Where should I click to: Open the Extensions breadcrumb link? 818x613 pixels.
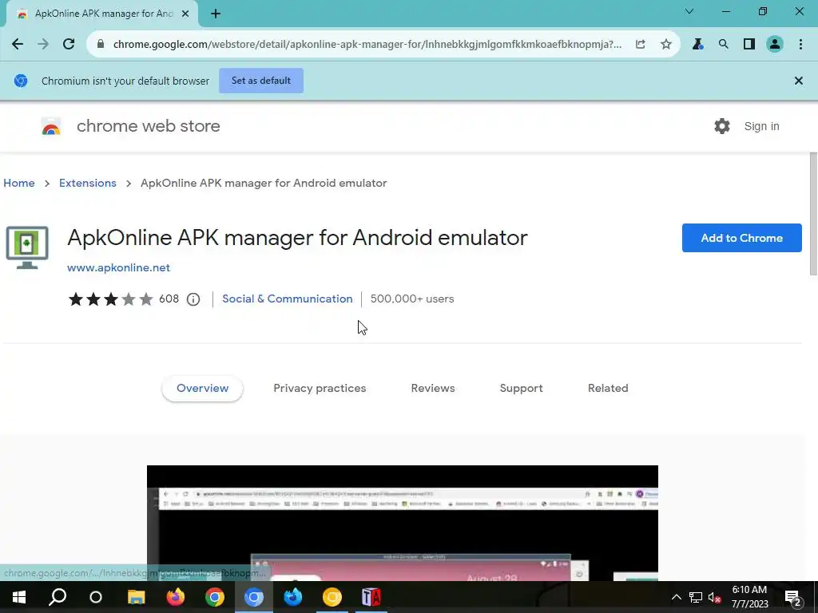tap(88, 183)
